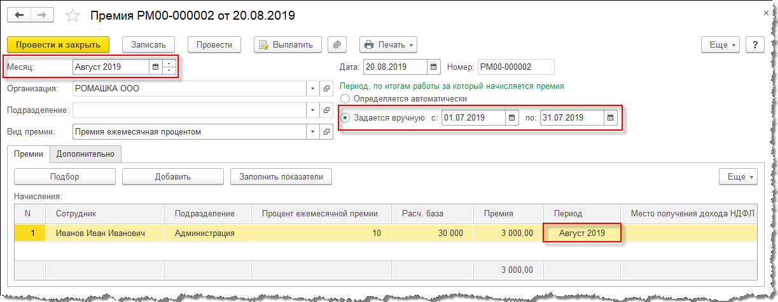The image size is (778, 302).
Task: Open employee selection with Подбор
Action: [x=64, y=176]
